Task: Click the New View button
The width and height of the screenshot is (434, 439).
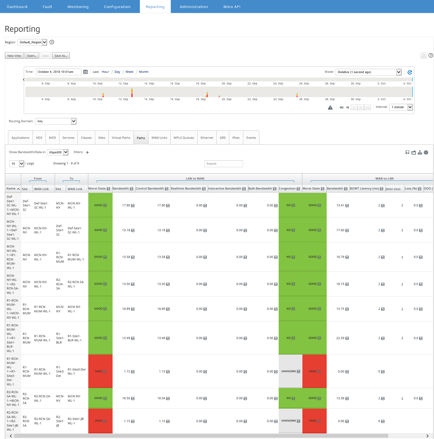Action: (14, 56)
